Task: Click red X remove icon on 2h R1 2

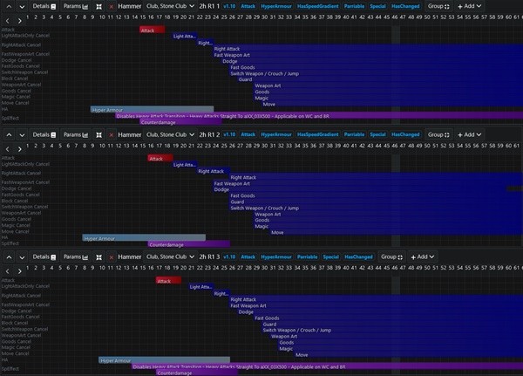Action: click(x=111, y=135)
